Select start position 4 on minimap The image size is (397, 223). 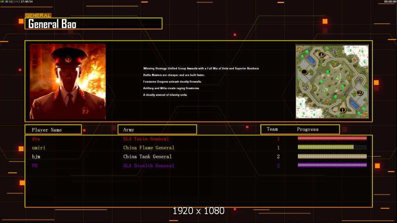(321, 54)
